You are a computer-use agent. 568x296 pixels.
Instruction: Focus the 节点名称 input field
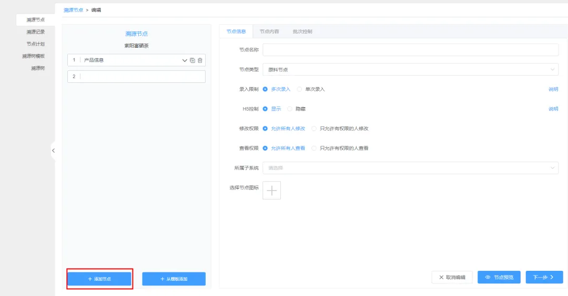(x=410, y=50)
